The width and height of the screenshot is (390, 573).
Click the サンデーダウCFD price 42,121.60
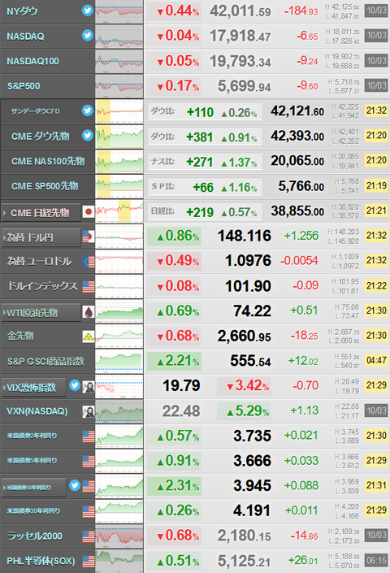[297, 111]
